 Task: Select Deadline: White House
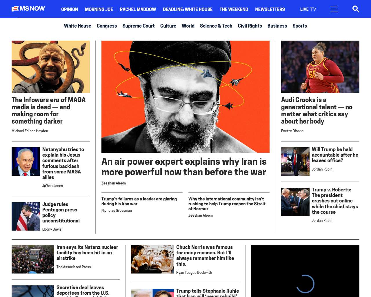click(x=188, y=9)
